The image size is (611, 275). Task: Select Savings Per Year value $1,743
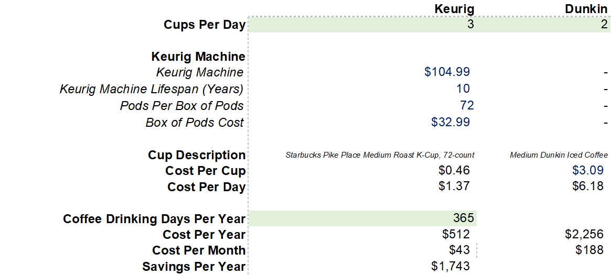tap(451, 267)
